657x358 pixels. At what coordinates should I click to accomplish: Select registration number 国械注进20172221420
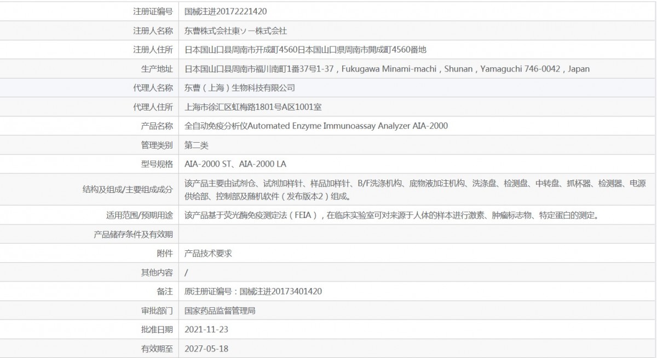(226, 11)
